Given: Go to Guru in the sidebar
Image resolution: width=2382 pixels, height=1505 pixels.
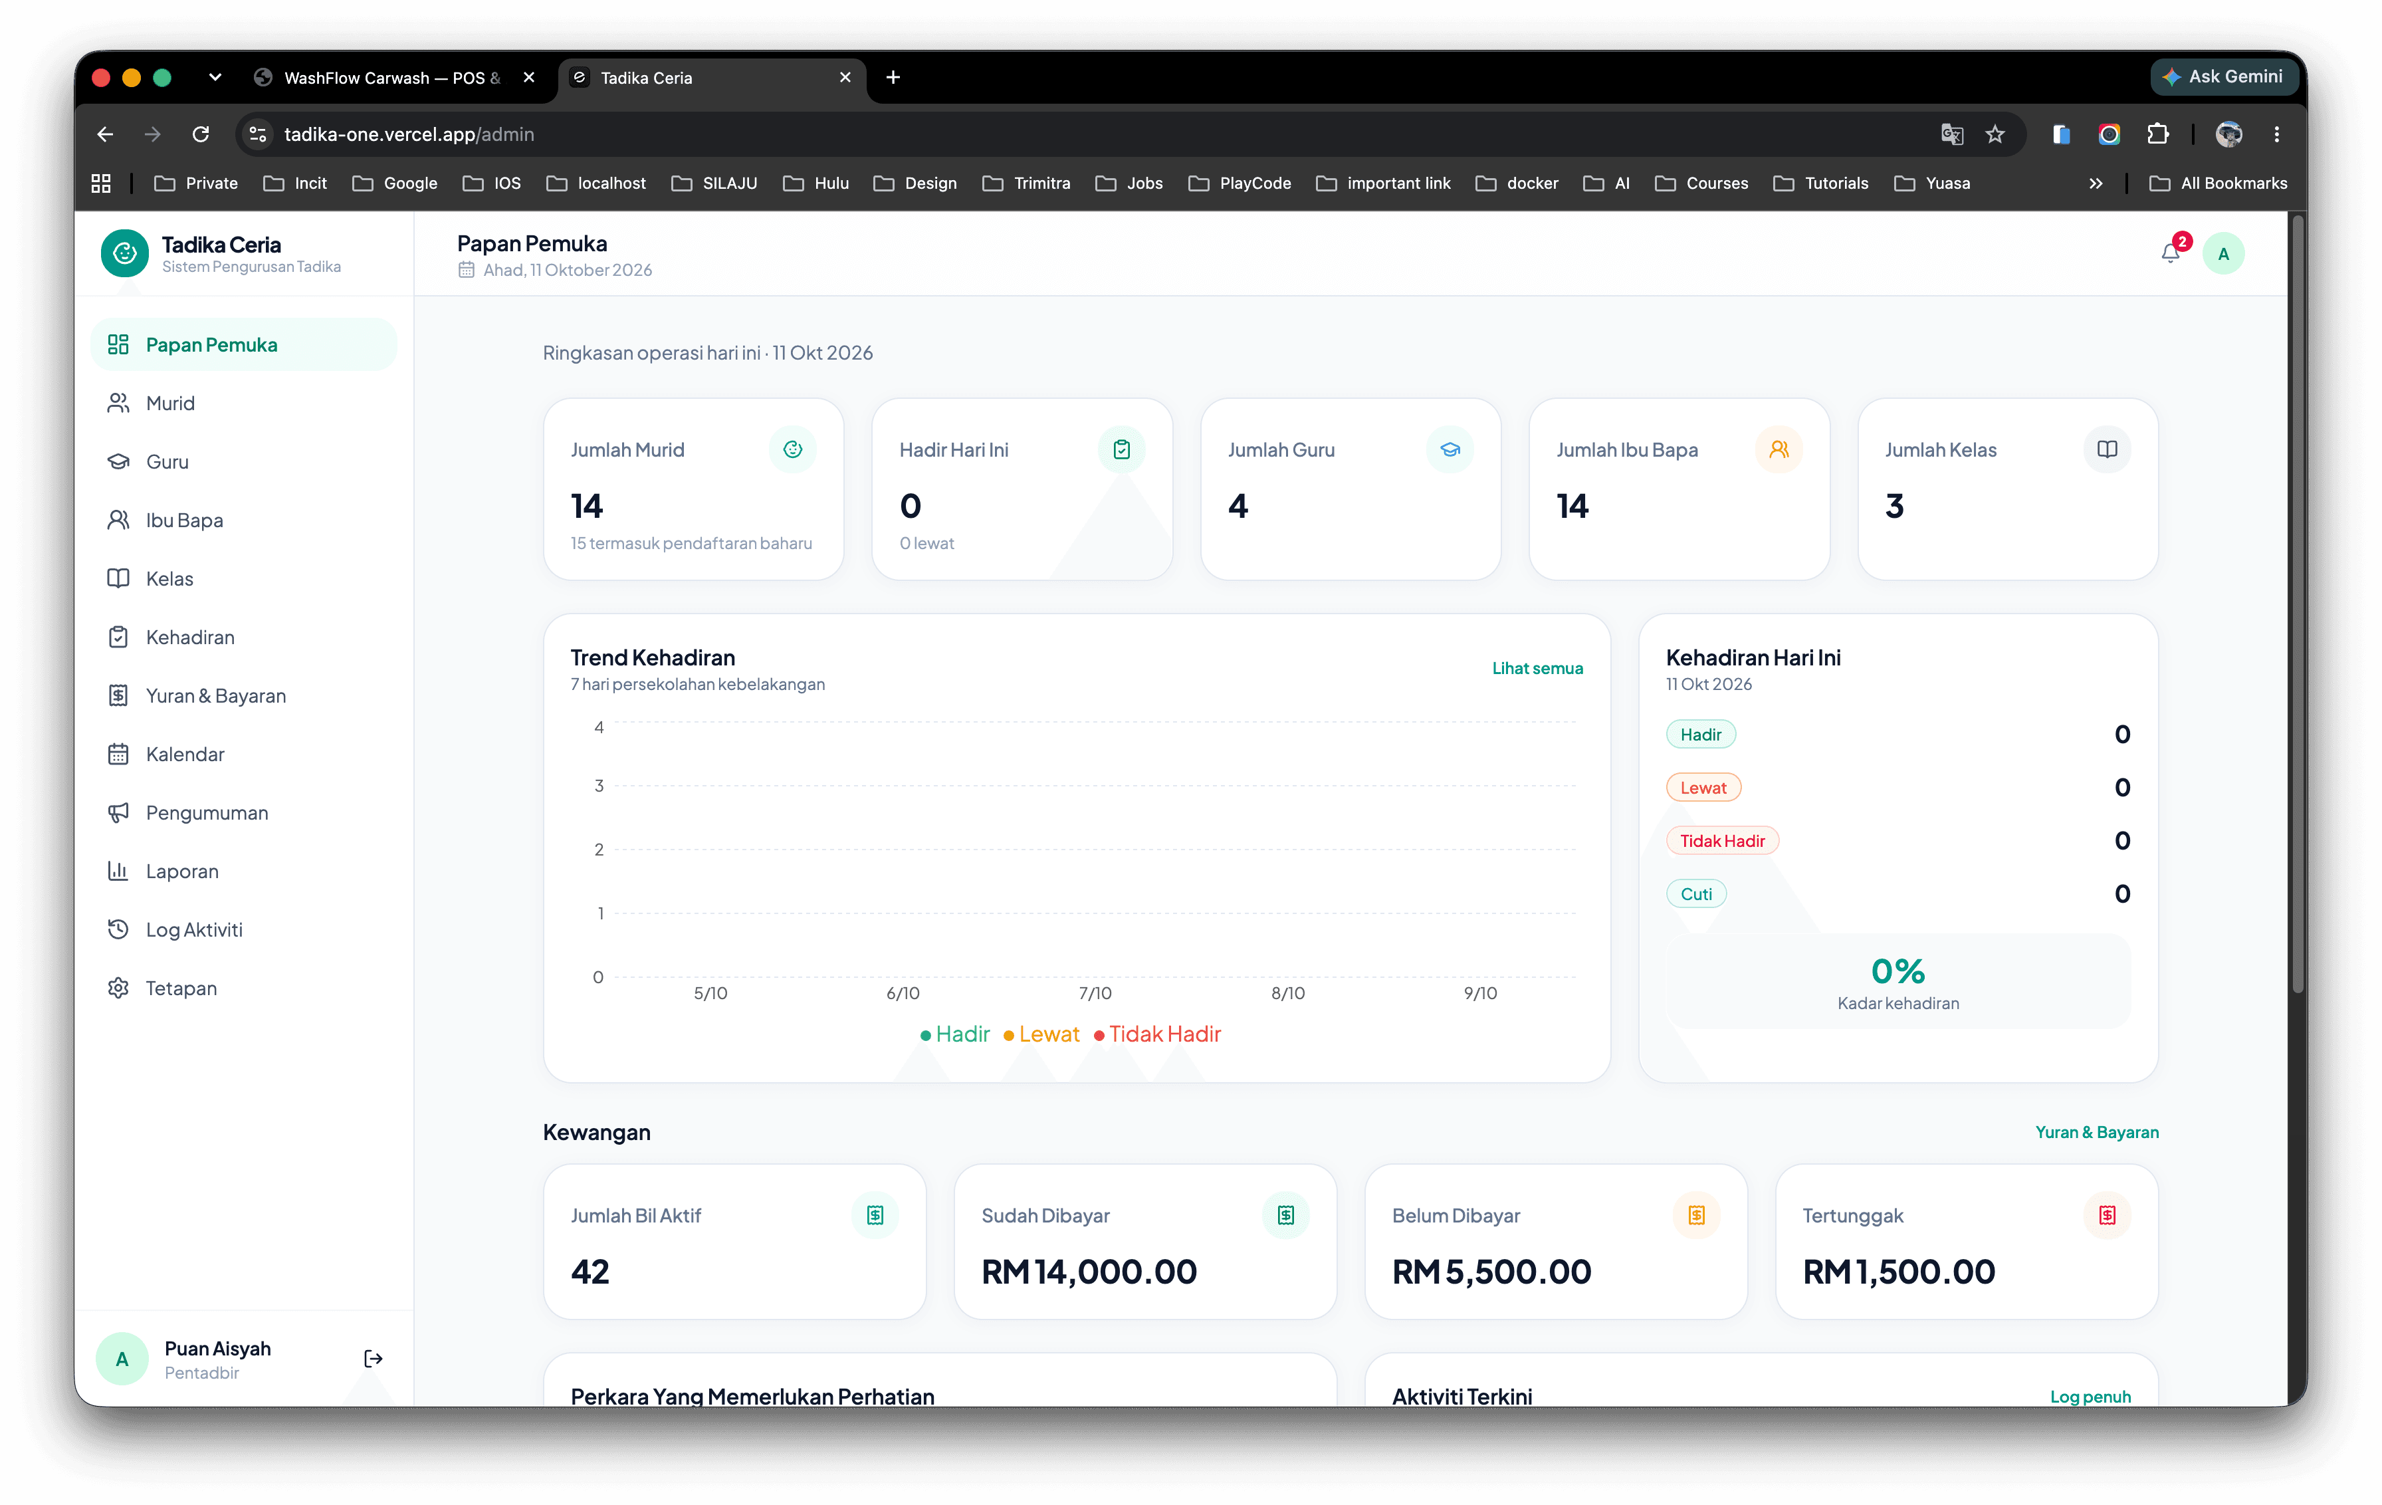Looking at the screenshot, I should pyautogui.click(x=243, y=462).
